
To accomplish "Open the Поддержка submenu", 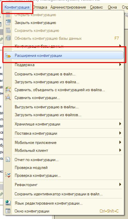I will tap(25, 65).
